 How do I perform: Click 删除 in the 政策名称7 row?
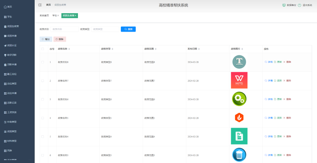[287, 81]
